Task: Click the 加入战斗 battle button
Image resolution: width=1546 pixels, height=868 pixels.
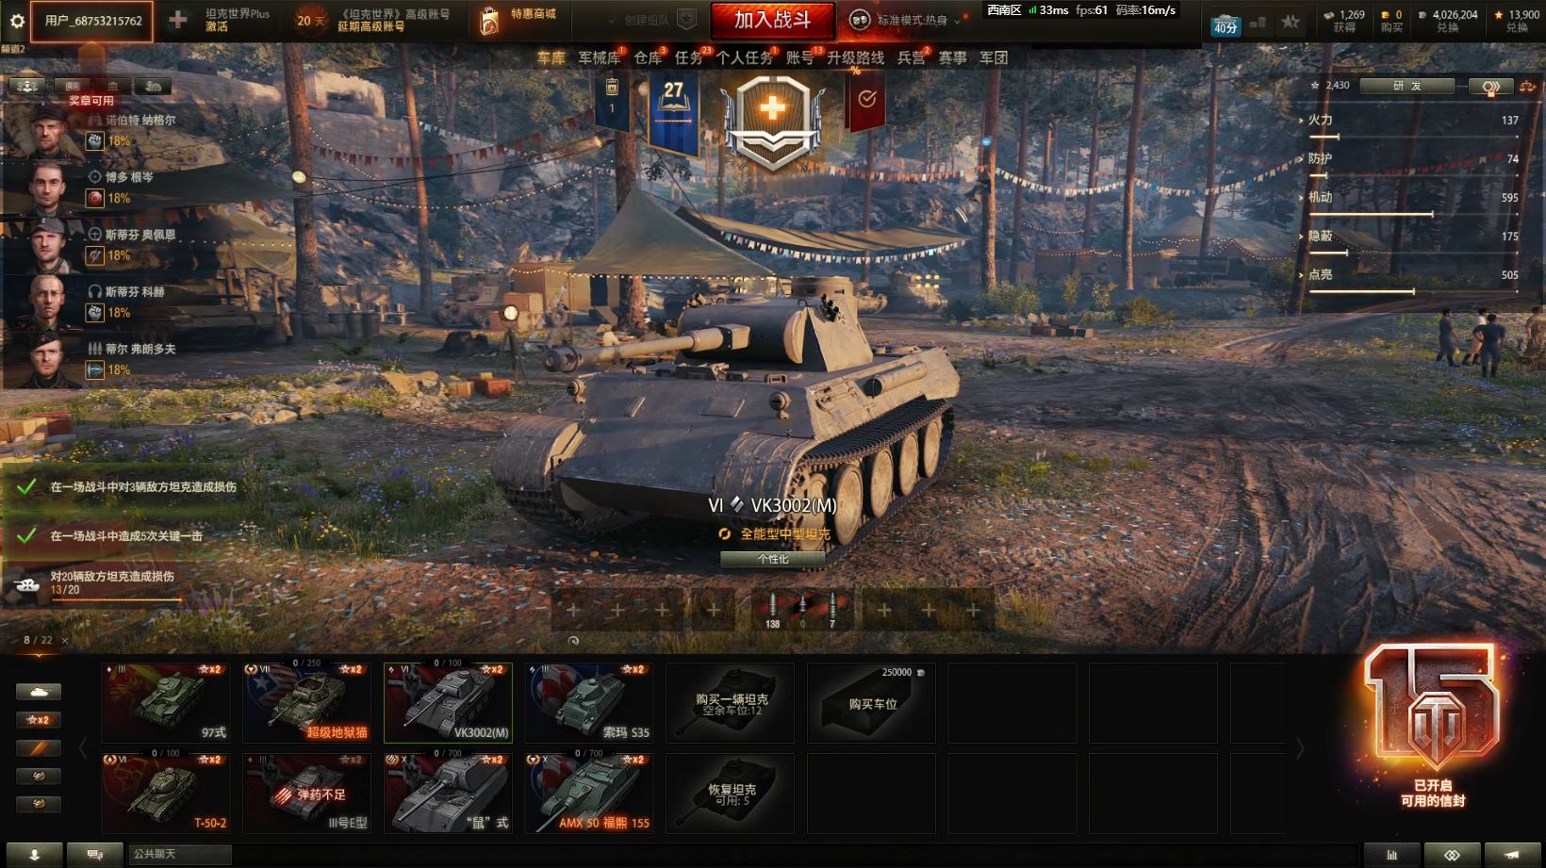Action: pyautogui.click(x=773, y=20)
